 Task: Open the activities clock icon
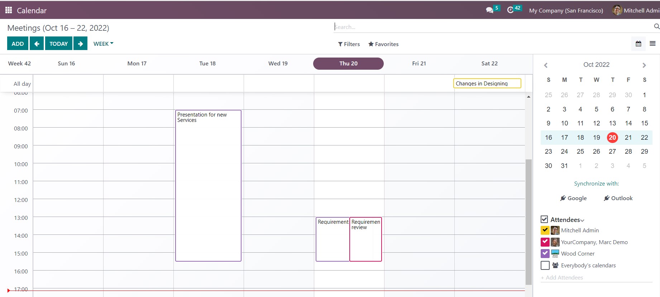click(x=511, y=10)
